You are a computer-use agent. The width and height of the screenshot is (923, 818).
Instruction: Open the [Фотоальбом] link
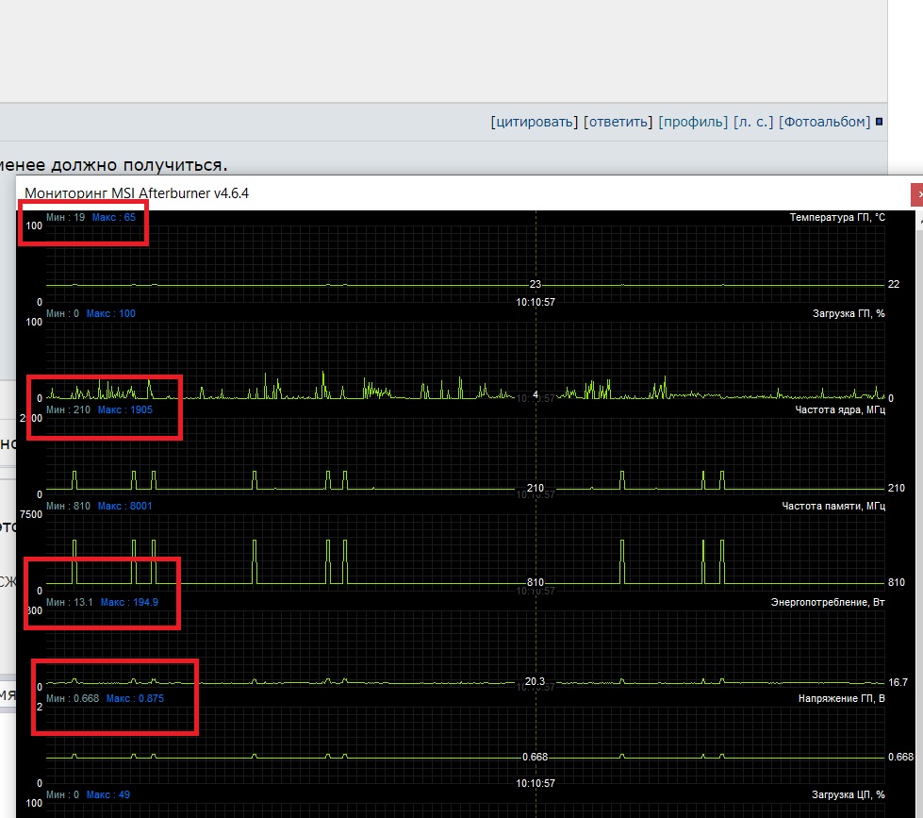tap(824, 122)
